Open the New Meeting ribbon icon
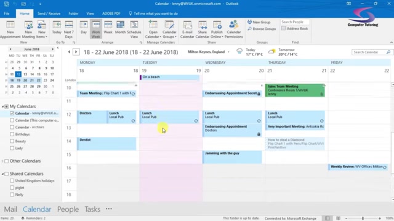The width and height of the screenshot is (394, 221). pyautogui.click(x=28, y=29)
